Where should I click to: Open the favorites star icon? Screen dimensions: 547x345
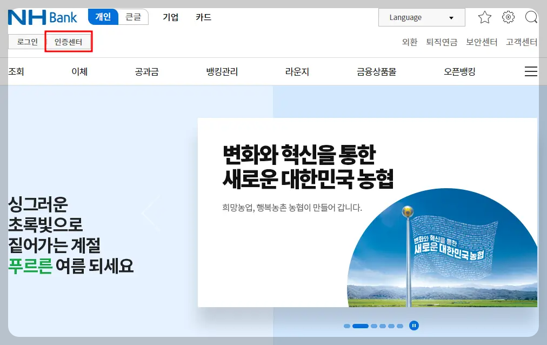tap(484, 17)
